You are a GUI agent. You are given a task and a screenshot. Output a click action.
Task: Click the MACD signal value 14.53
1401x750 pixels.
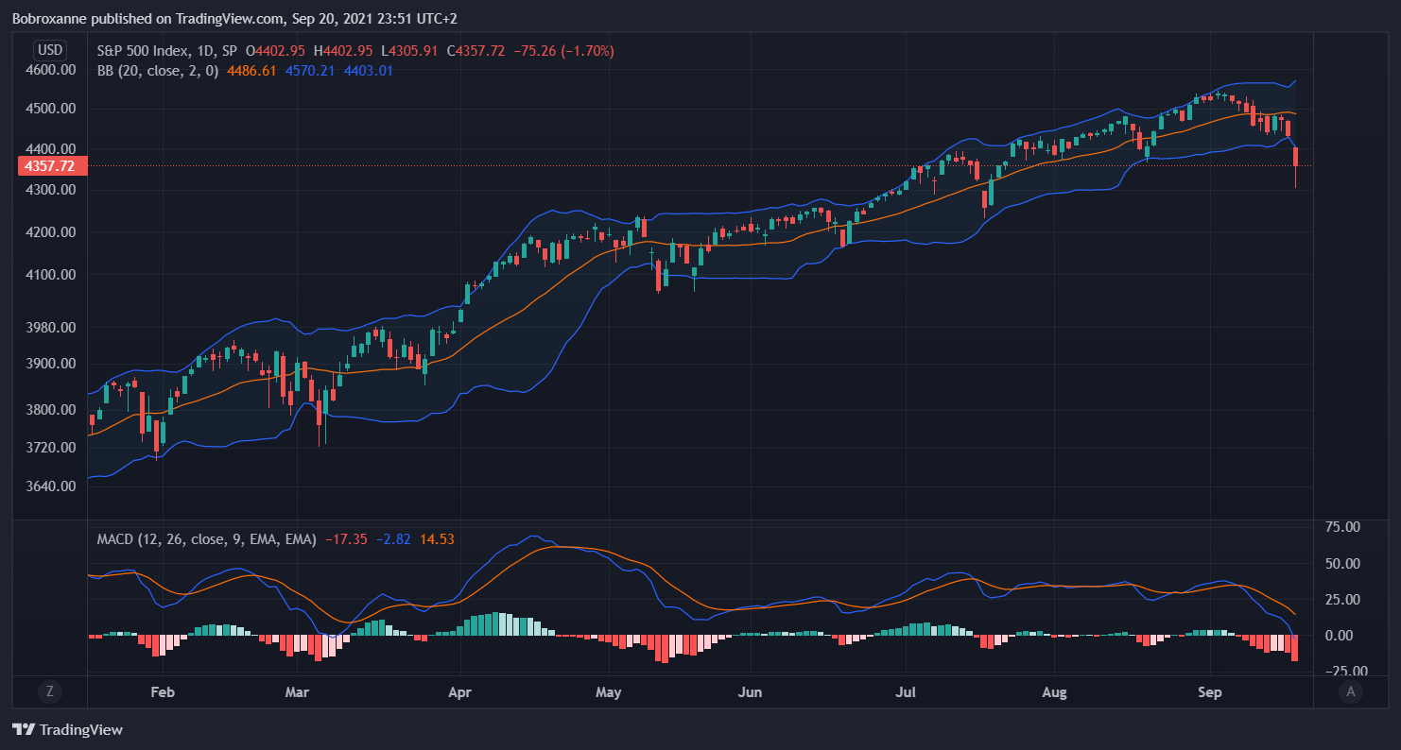pos(437,539)
